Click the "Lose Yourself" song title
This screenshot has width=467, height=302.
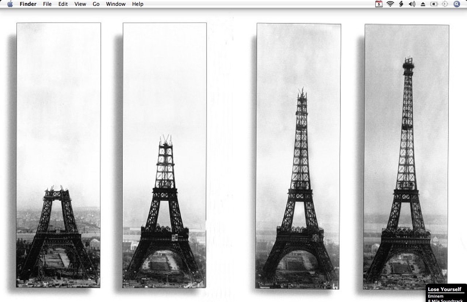point(444,289)
